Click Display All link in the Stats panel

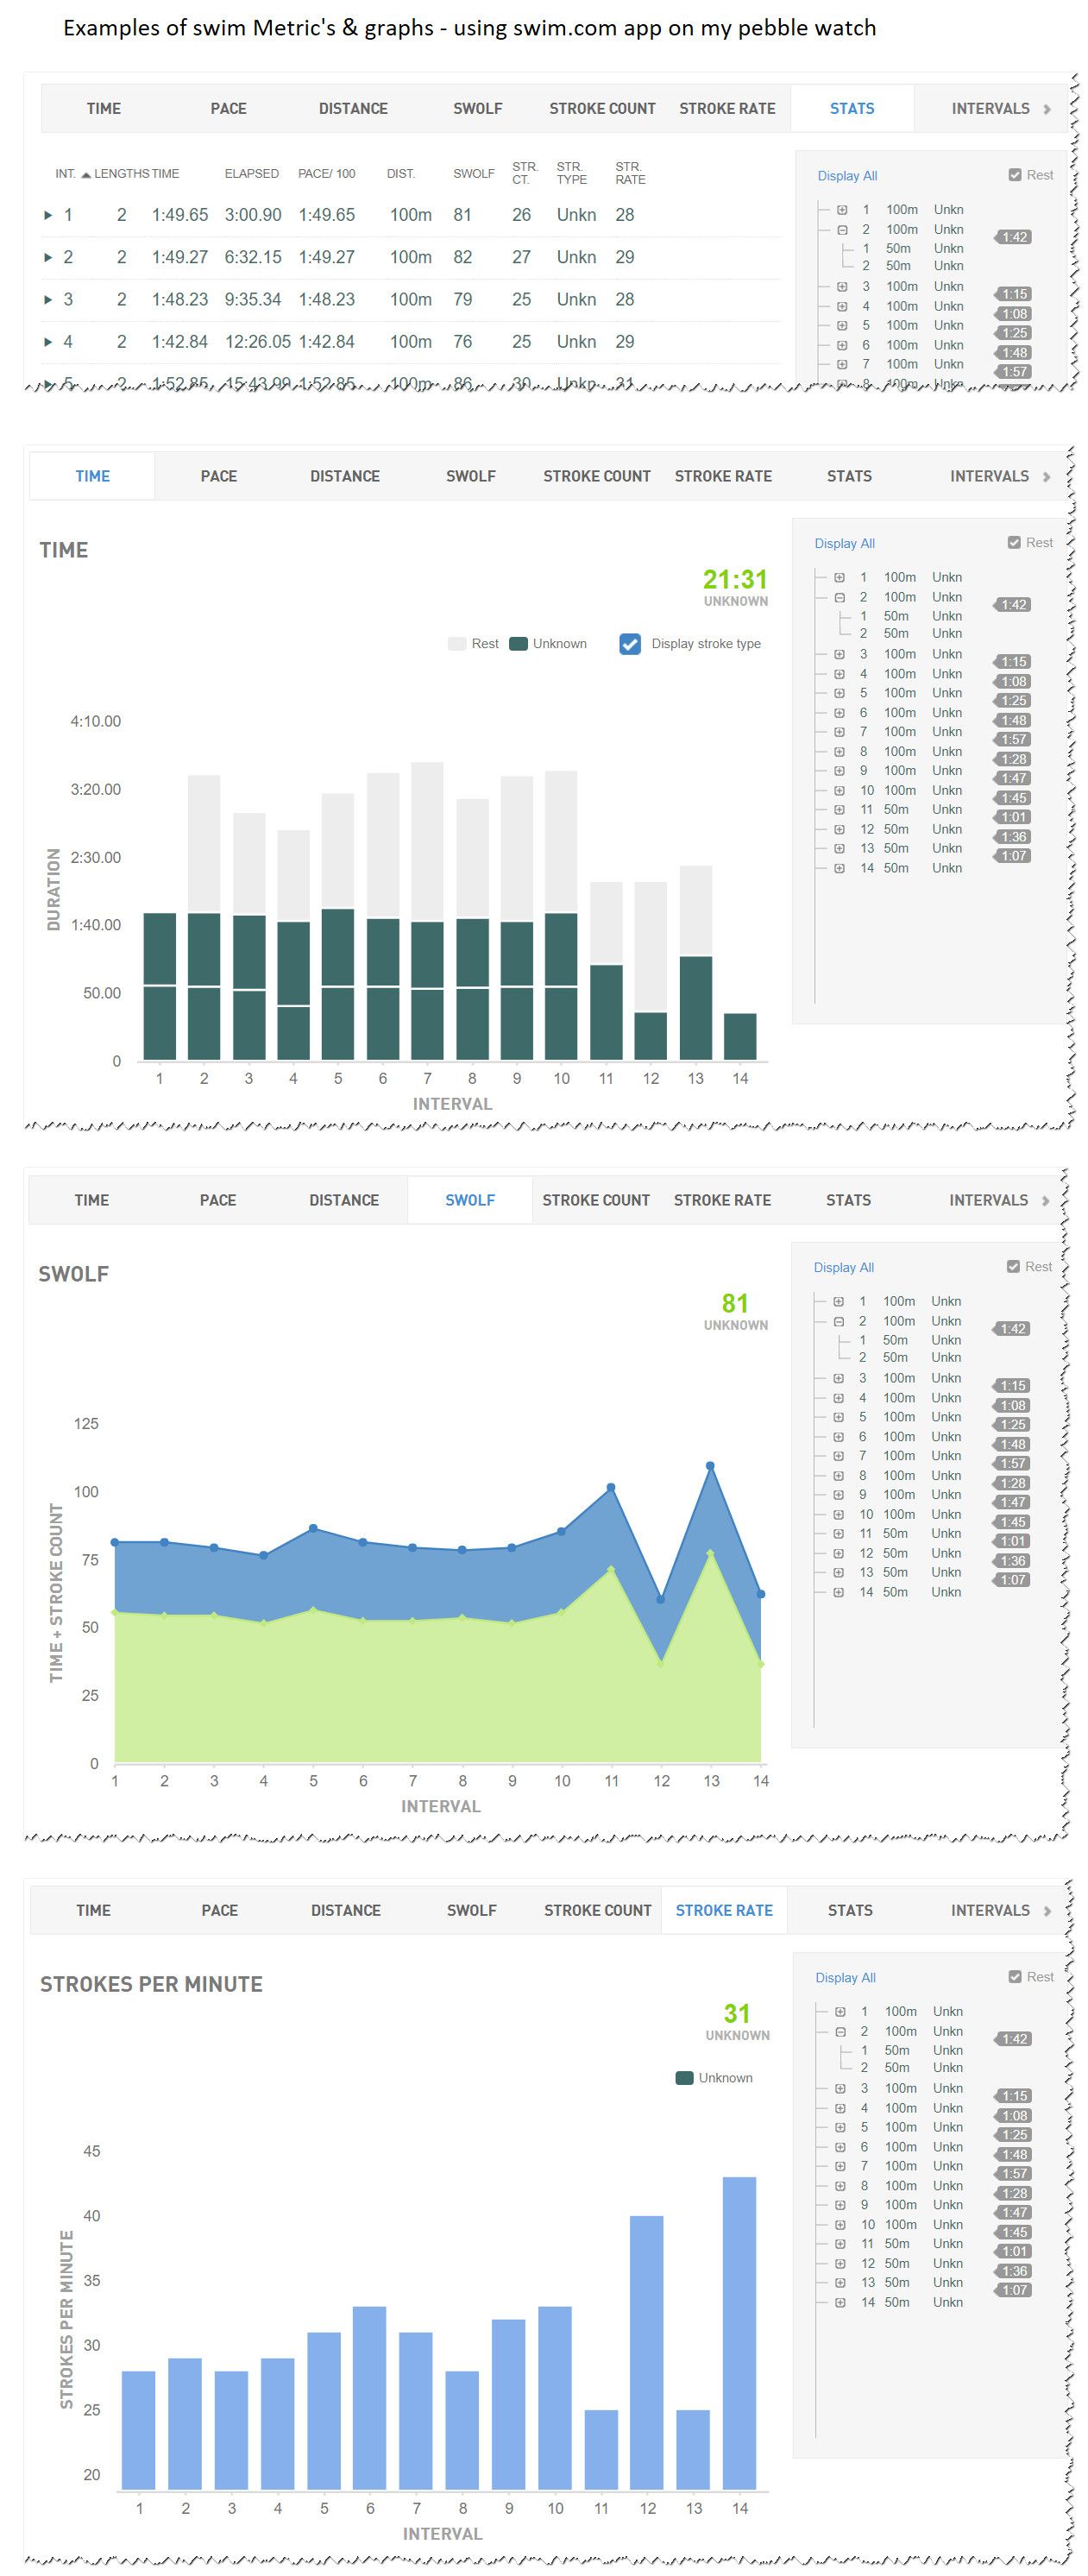pos(847,176)
